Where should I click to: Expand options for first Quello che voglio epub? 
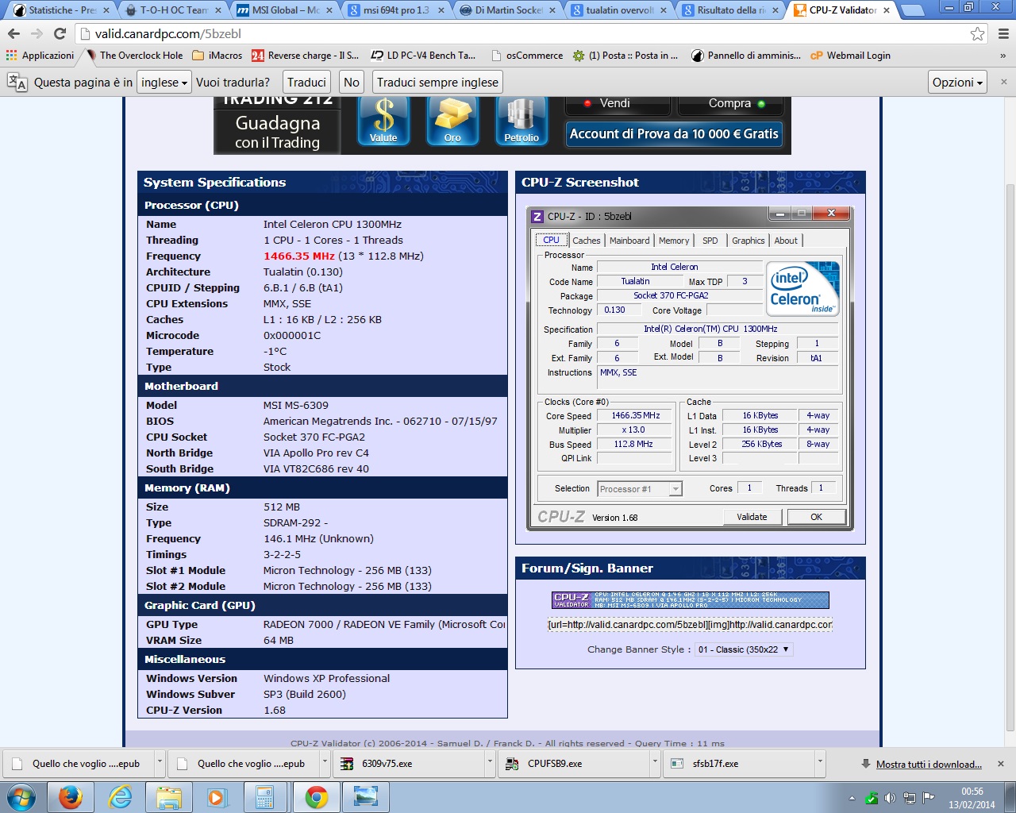160,764
